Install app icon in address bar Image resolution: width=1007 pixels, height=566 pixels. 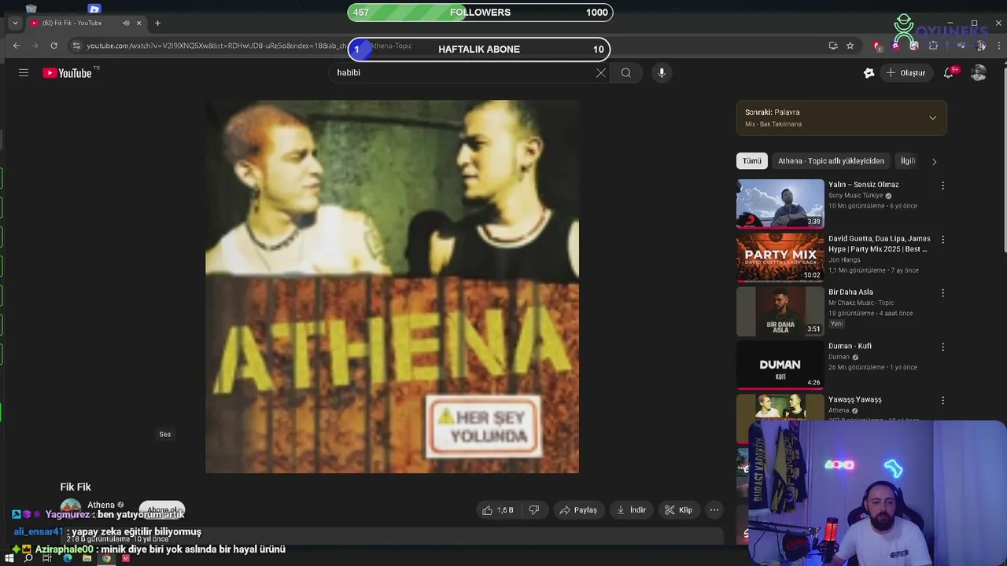pyautogui.click(x=833, y=46)
